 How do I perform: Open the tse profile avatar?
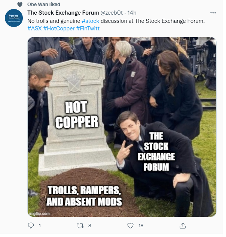14,18
